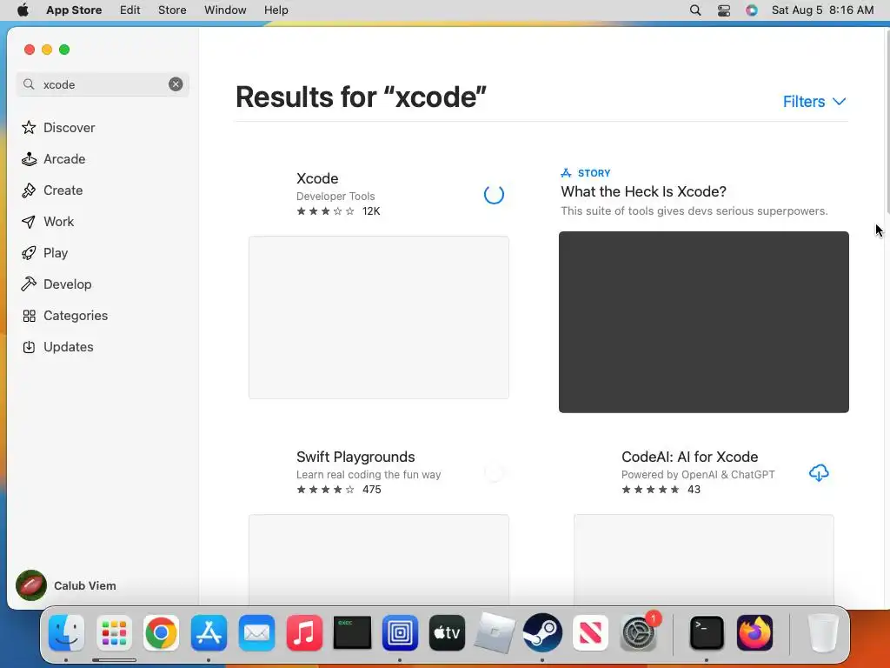This screenshot has height=668, width=890.
Task: Open the Develop section
Action: pyautogui.click(x=56, y=284)
